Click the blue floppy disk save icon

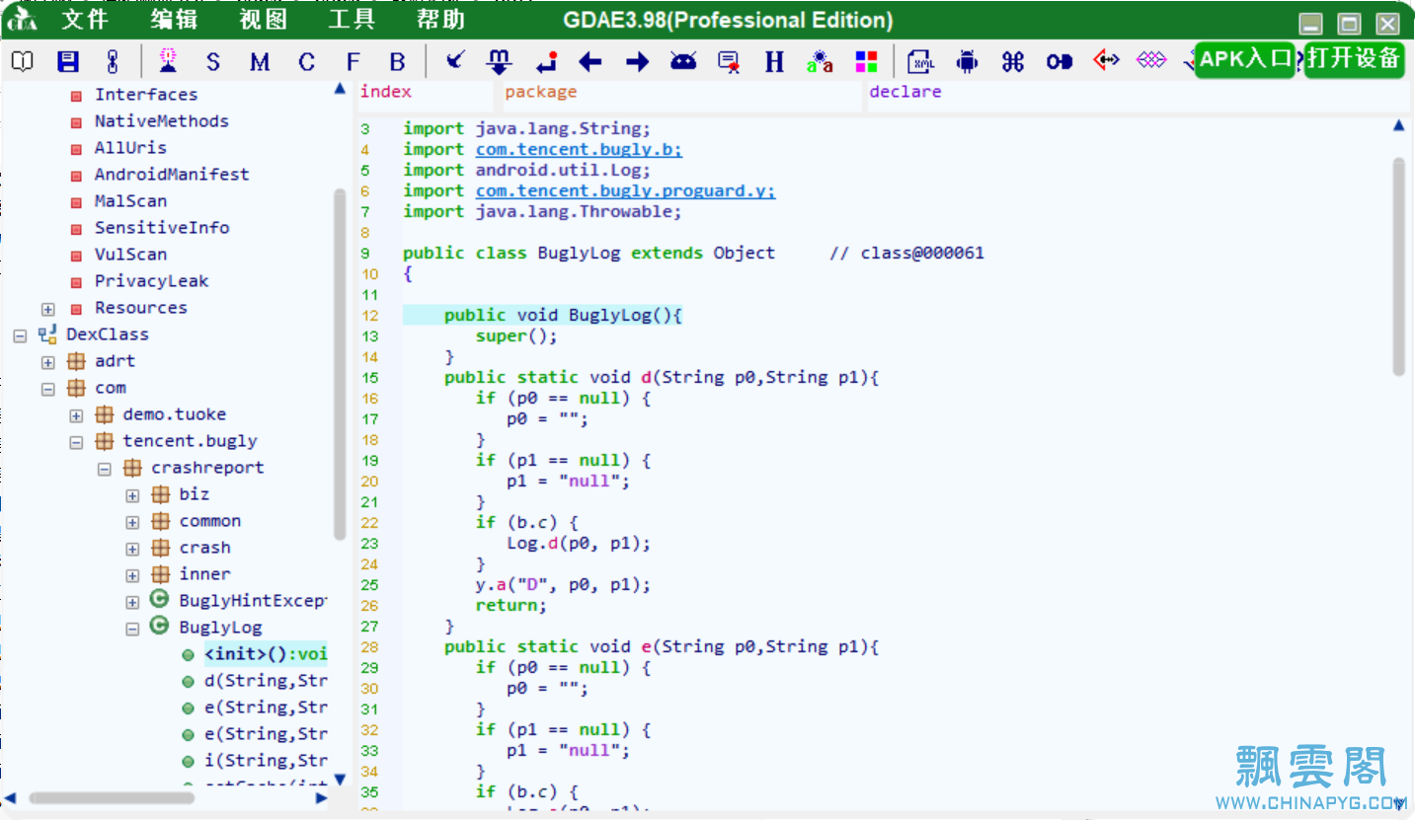point(67,62)
